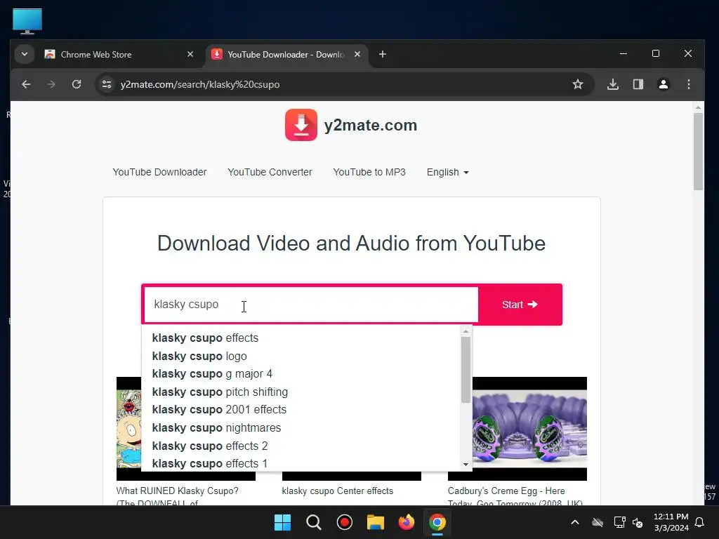Click the address bar URL
The height and width of the screenshot is (539, 719).
200,84
